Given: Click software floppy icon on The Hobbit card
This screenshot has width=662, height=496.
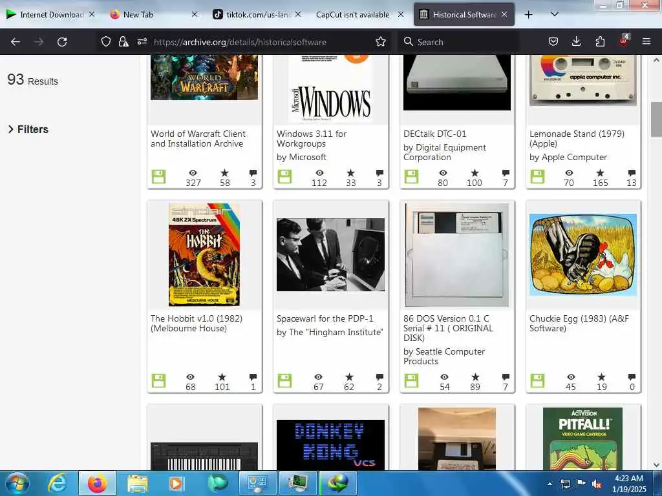Looking at the screenshot, I should coord(159,381).
